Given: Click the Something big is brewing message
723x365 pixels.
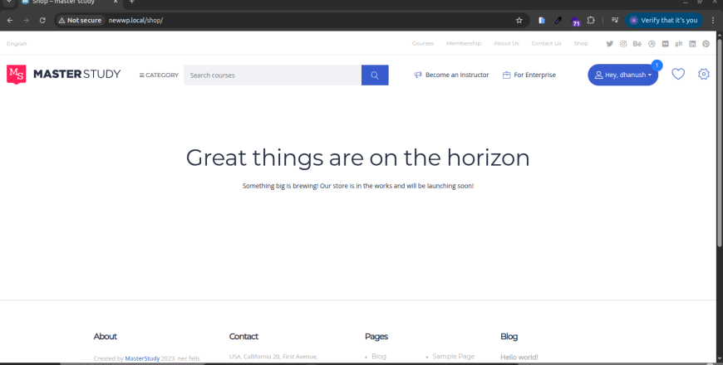Looking at the screenshot, I should click(358, 186).
